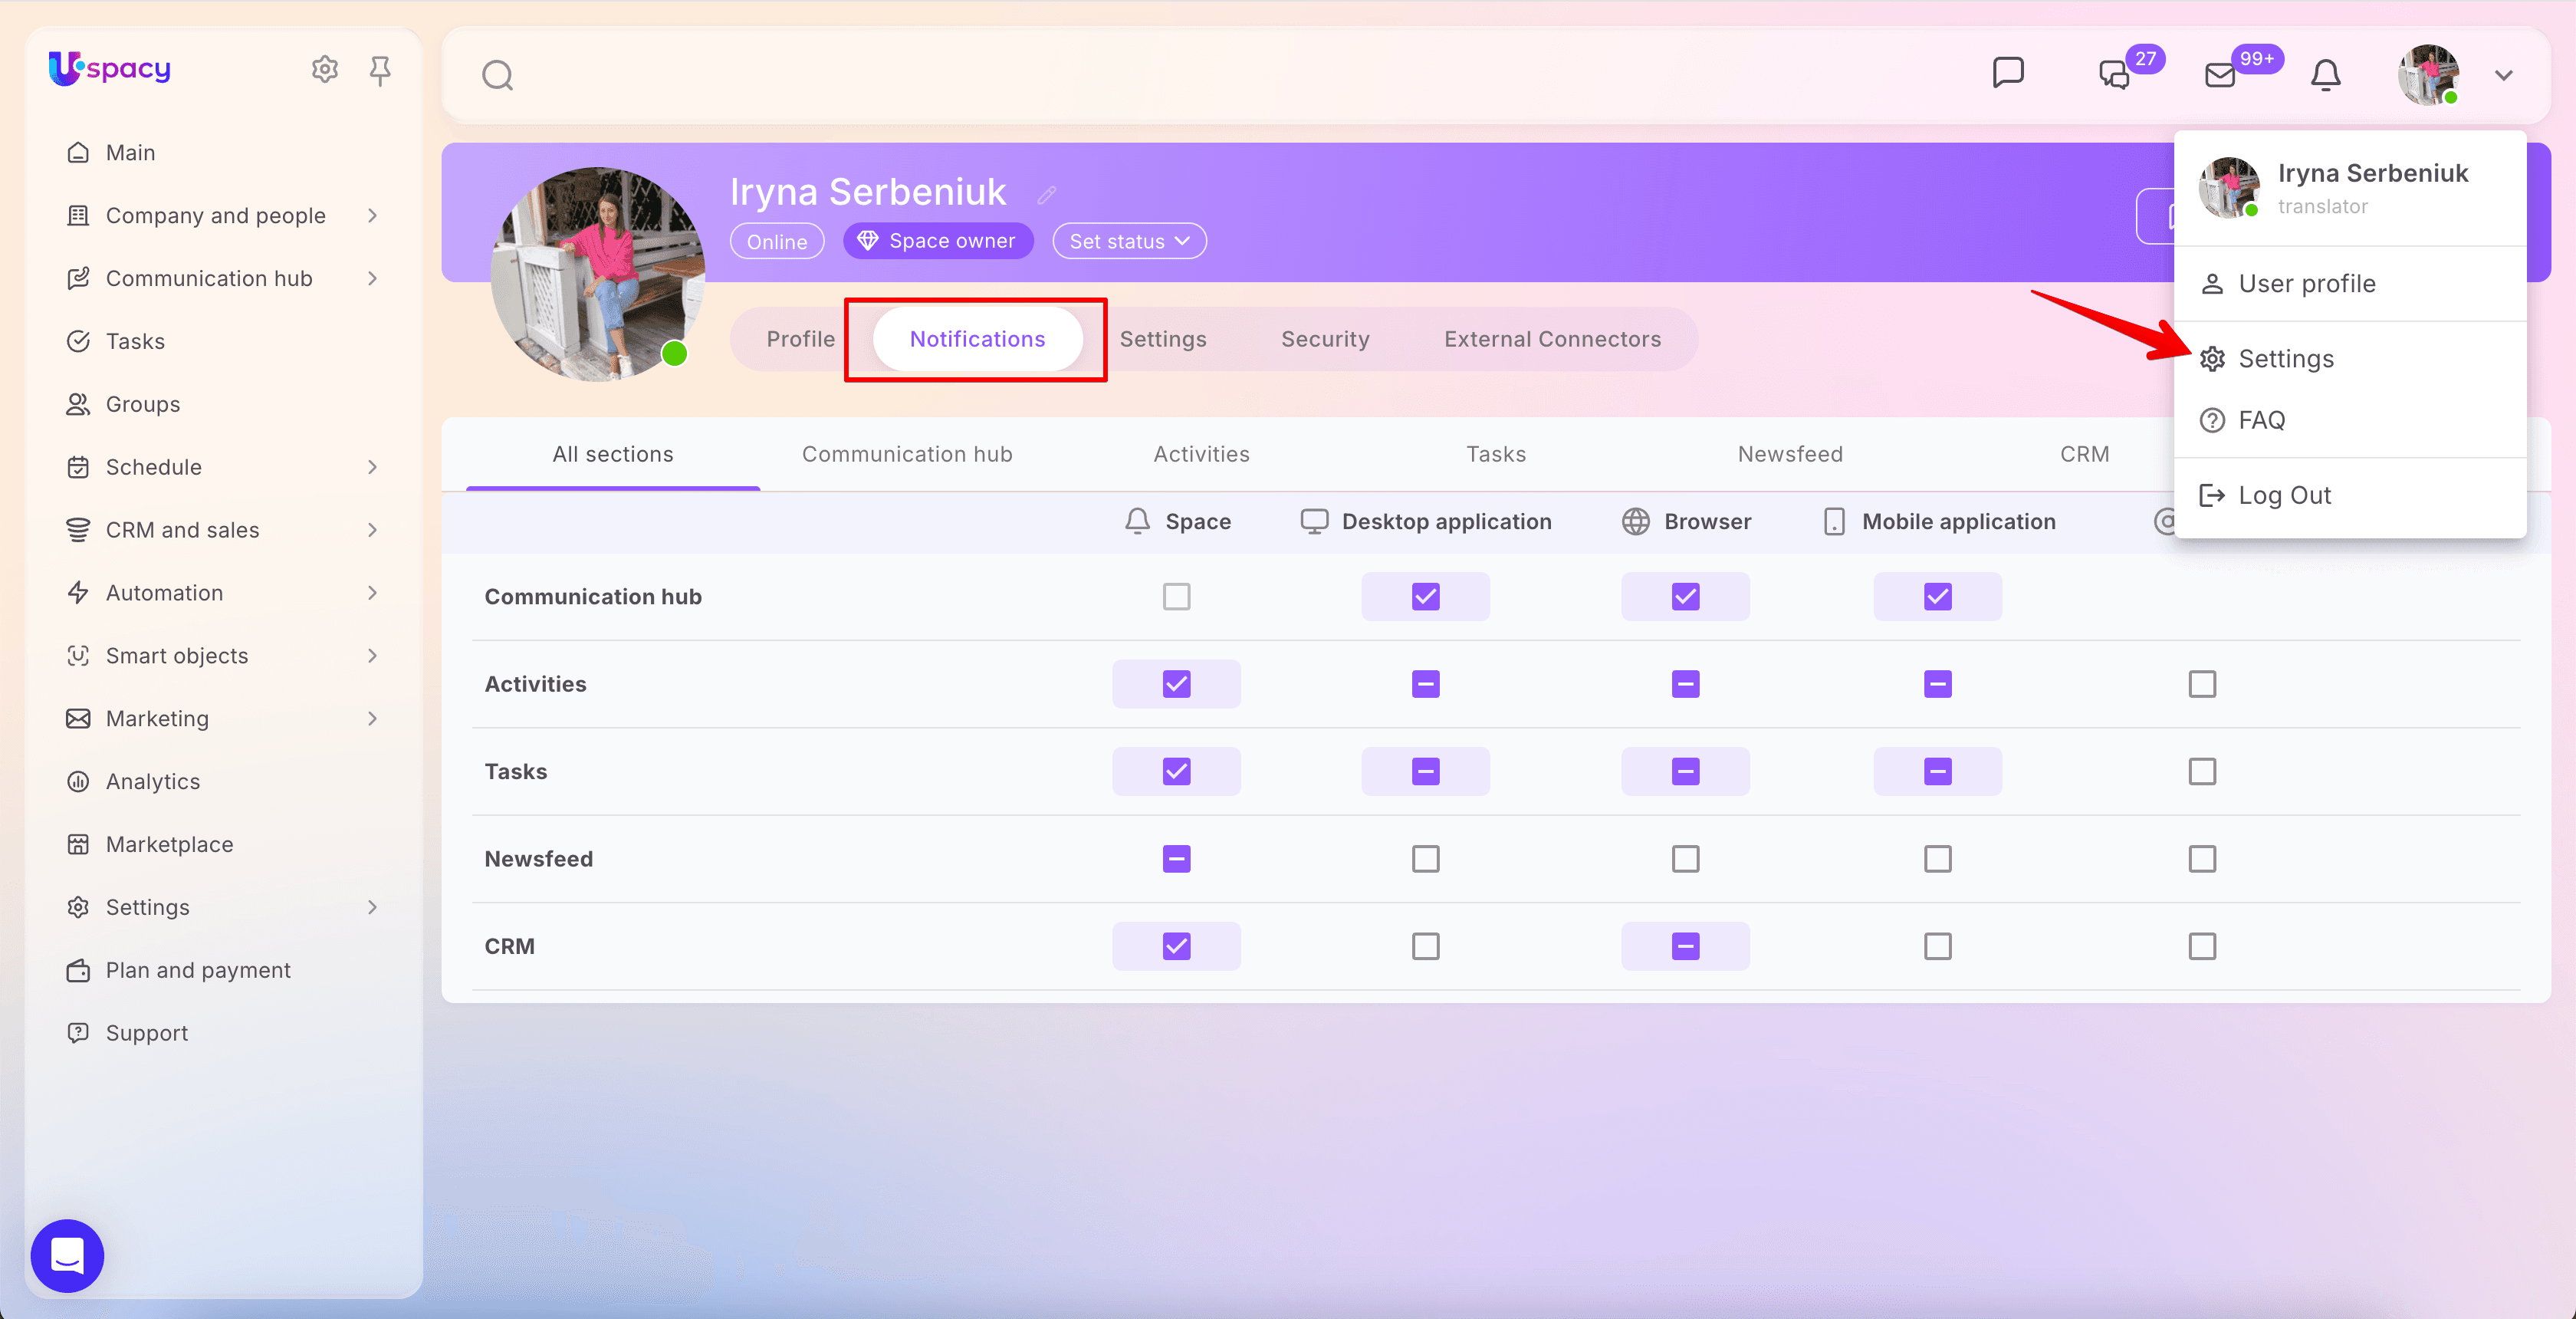Expand CRM and sales submenu

372,530
